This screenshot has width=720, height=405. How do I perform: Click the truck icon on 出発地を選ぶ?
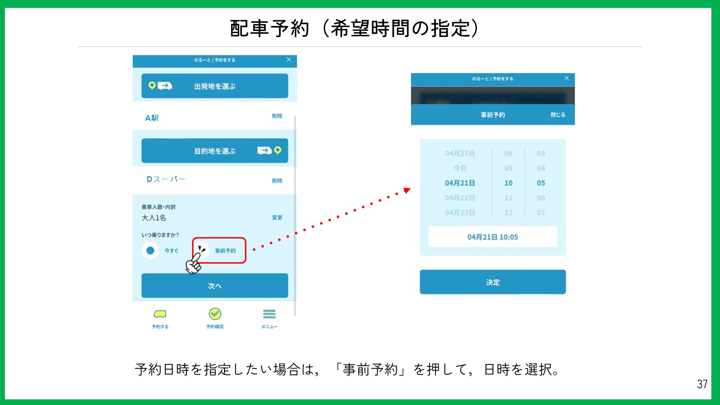click(x=165, y=86)
